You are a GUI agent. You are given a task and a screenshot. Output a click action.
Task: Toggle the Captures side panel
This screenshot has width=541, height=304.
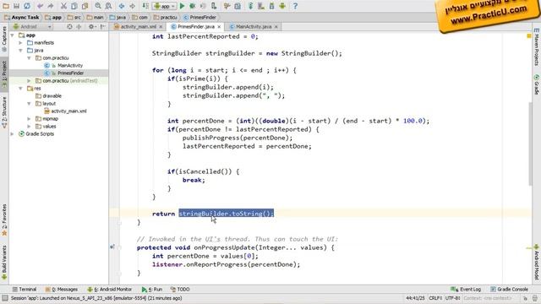pyautogui.click(x=4, y=39)
